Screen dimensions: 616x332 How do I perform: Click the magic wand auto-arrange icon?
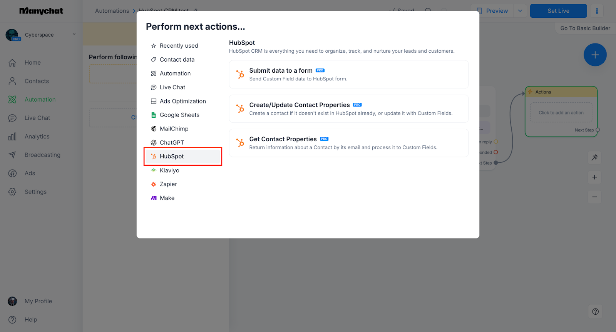click(595, 157)
